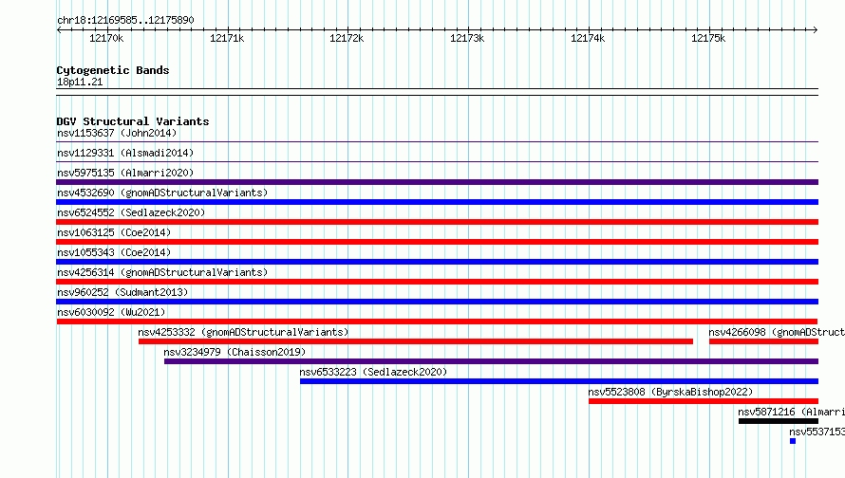Click the nsv1063125 (Coe2014) label
The width and height of the screenshot is (845, 478).
(114, 232)
